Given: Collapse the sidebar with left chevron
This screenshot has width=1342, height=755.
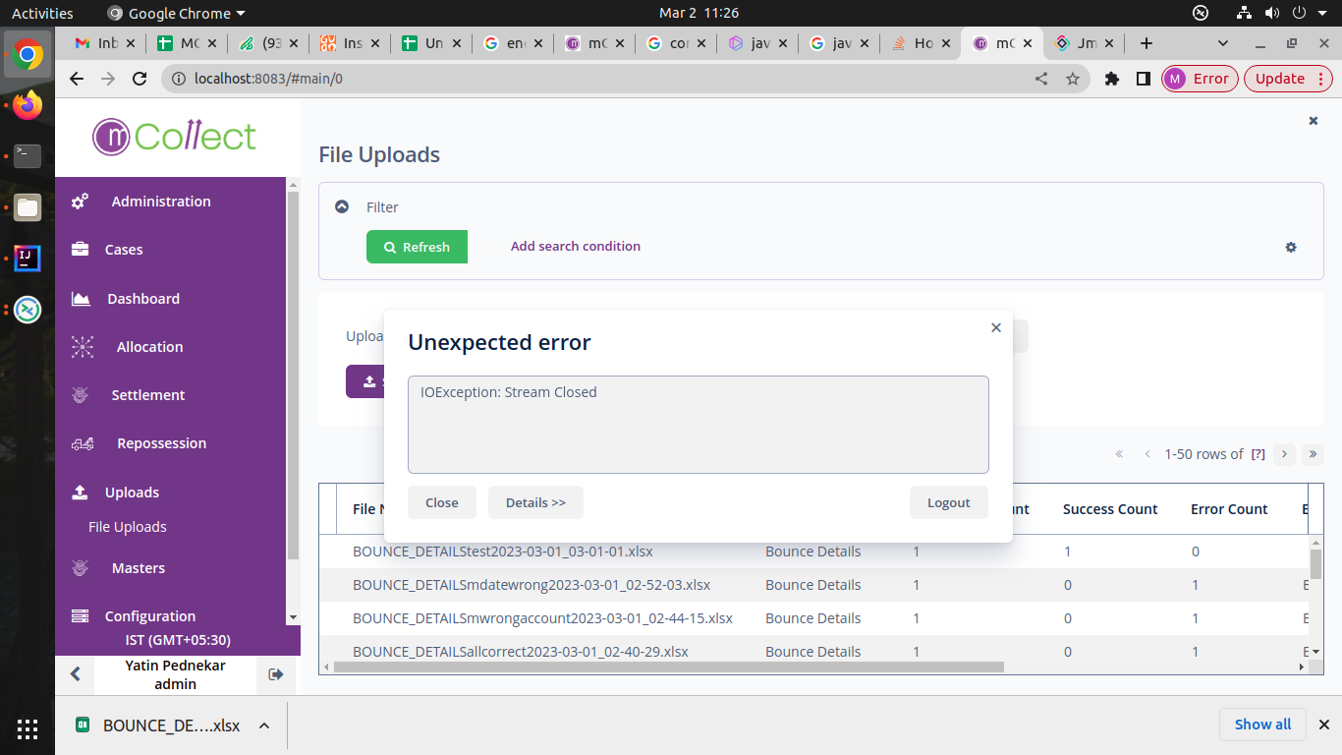Looking at the screenshot, I should [75, 674].
